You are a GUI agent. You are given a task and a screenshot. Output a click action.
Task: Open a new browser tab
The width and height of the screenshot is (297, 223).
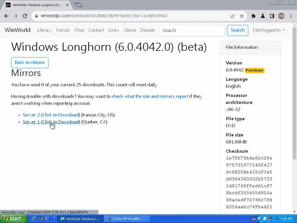(x=79, y=5)
